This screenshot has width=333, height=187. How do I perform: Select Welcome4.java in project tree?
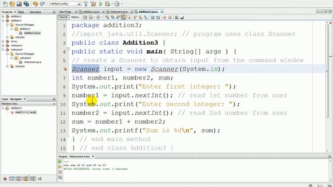pos(32,62)
